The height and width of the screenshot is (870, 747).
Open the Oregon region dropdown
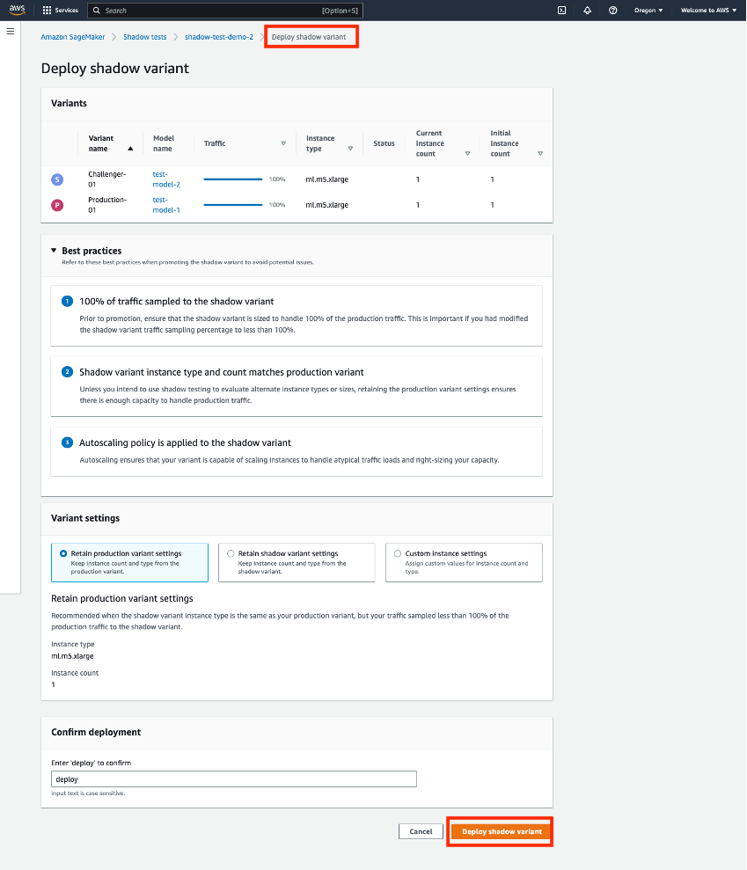(x=649, y=11)
